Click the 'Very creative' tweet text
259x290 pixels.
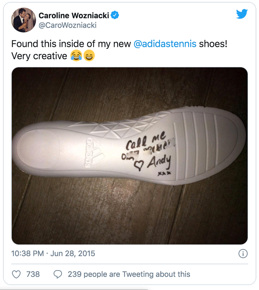tap(39, 56)
